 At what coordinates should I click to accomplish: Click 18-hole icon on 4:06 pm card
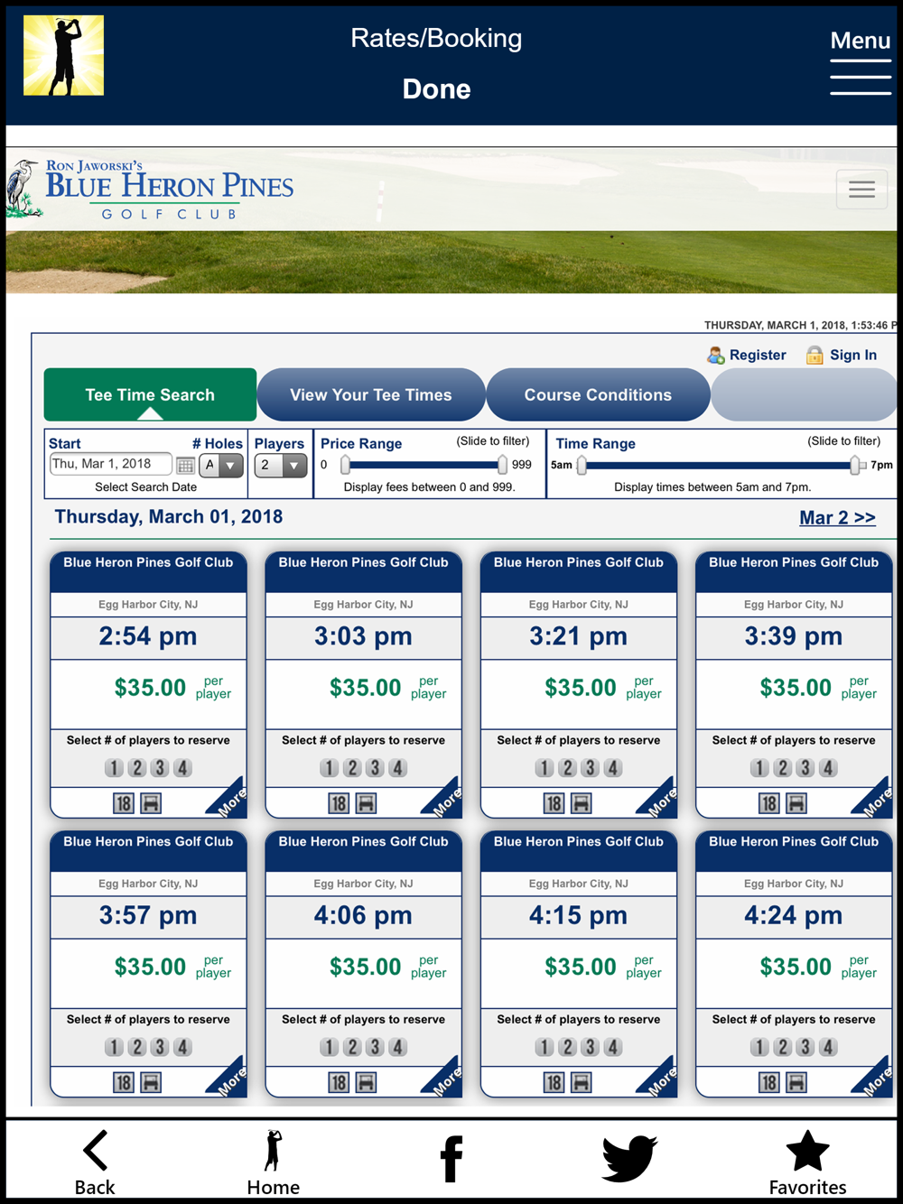(x=339, y=1082)
